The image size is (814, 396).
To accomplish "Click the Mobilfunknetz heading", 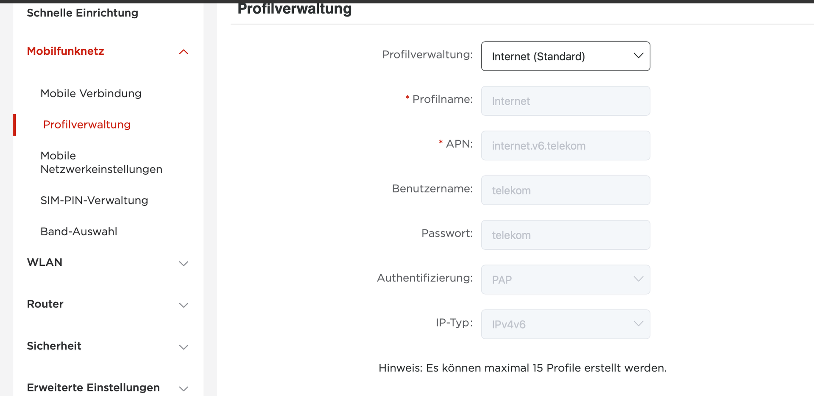I will pyautogui.click(x=66, y=51).
